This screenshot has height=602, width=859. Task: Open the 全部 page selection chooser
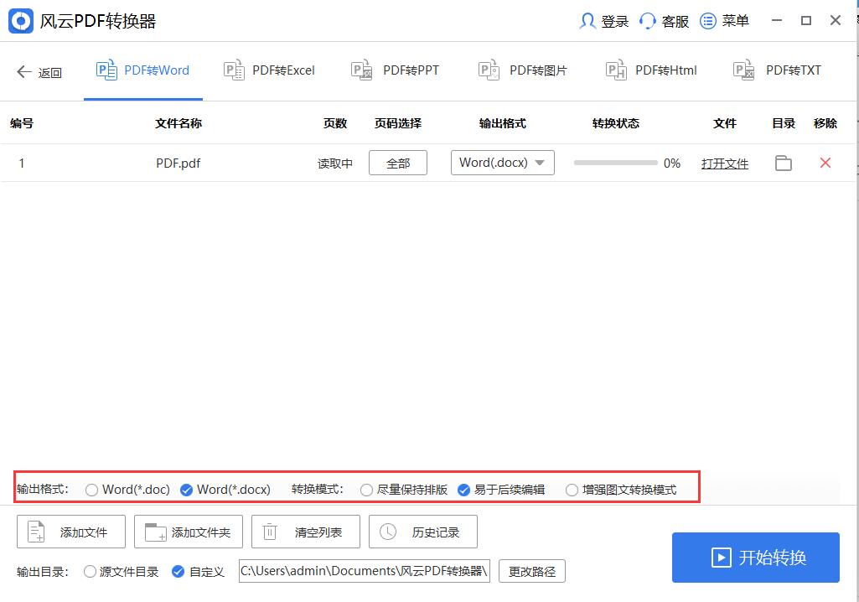tap(397, 163)
